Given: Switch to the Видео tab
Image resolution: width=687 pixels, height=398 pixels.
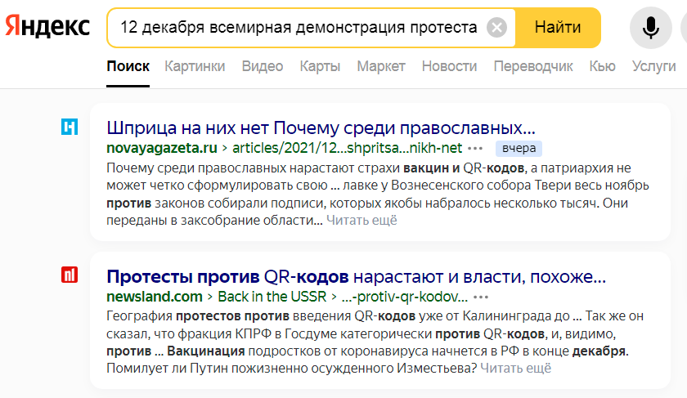Looking at the screenshot, I should (263, 66).
